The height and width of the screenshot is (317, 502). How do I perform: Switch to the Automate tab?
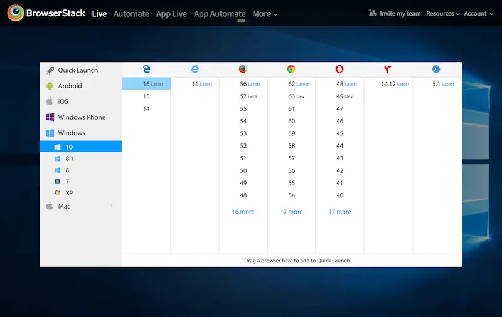(x=131, y=14)
